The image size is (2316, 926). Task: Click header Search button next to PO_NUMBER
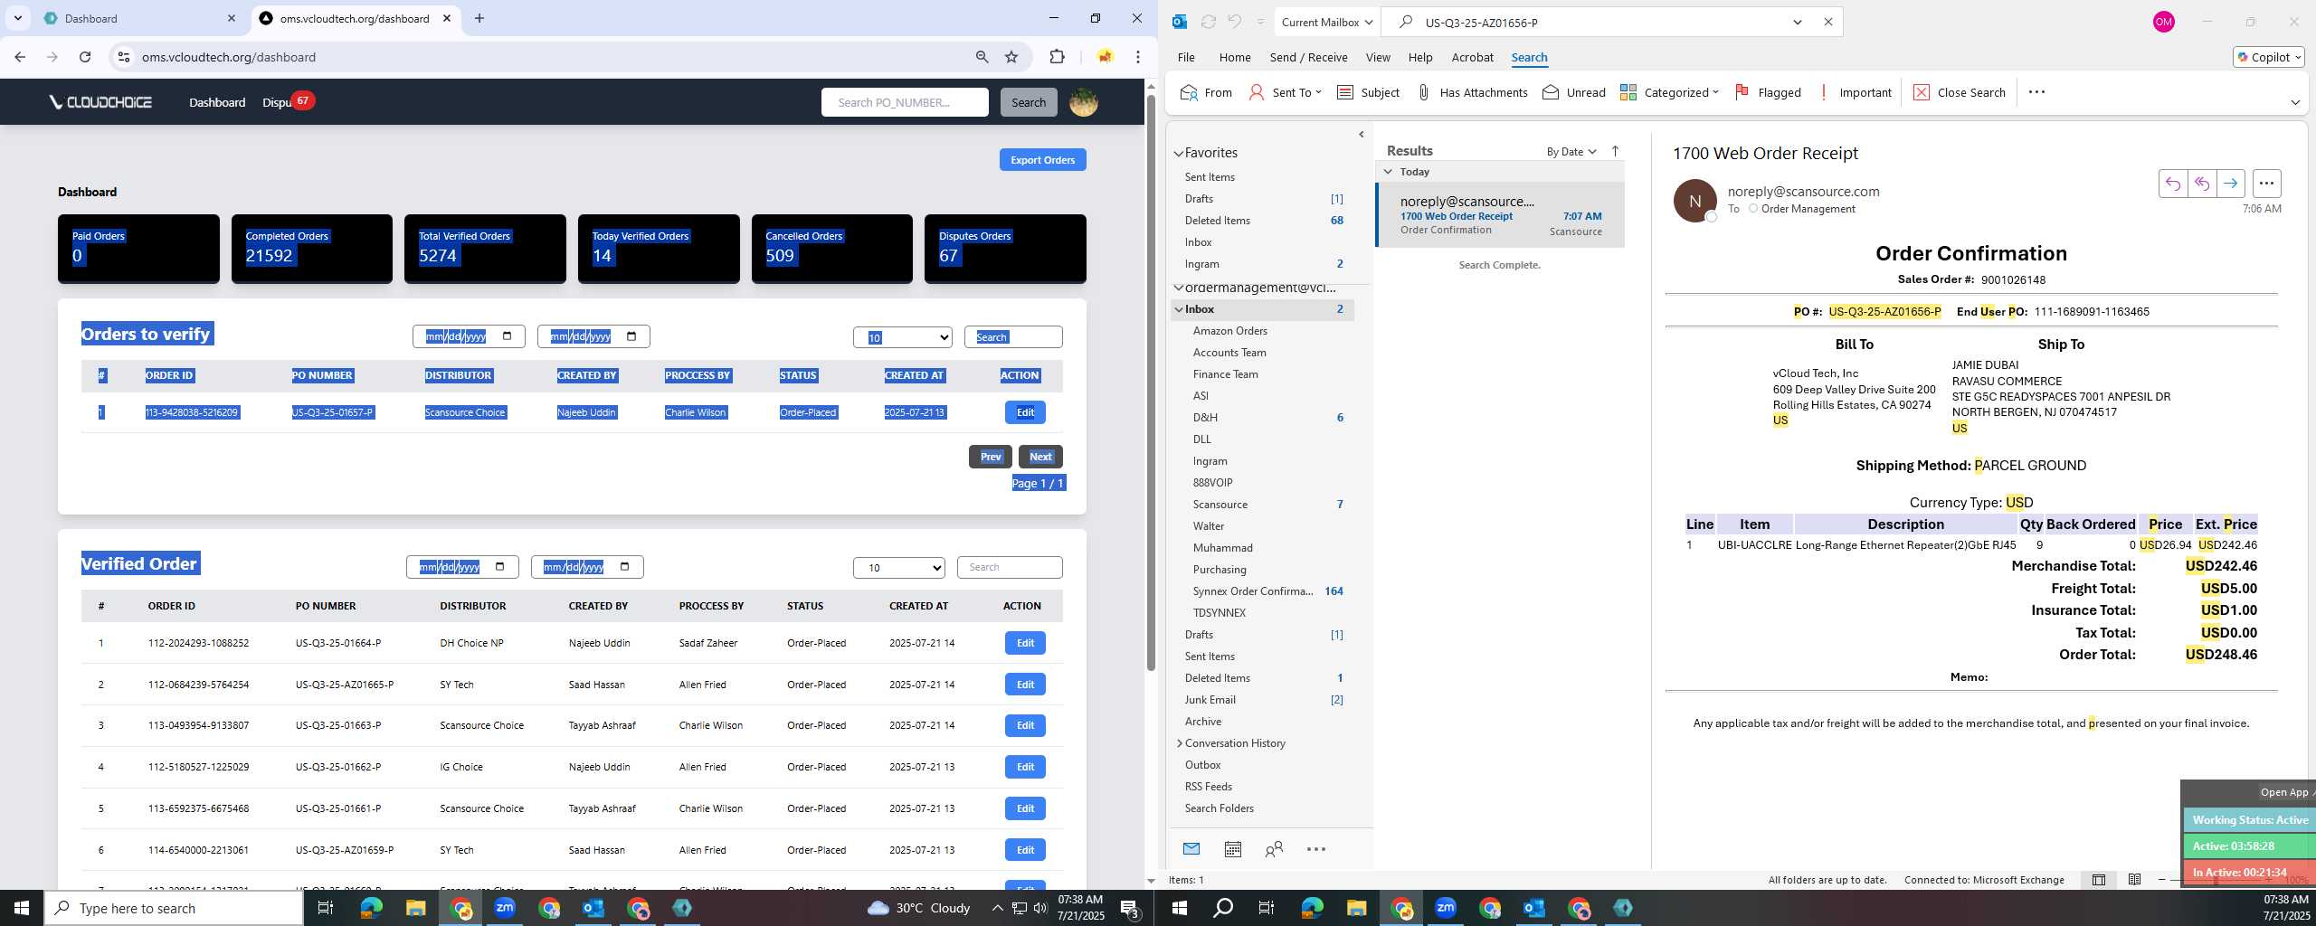pos(1028,102)
